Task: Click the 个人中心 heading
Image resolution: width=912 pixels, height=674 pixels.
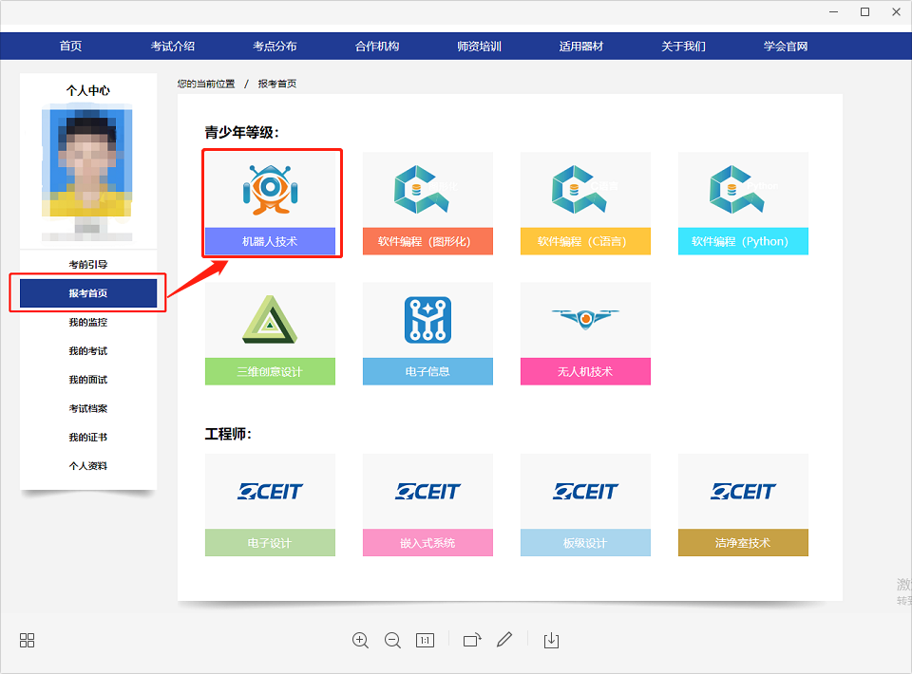Action: click(x=87, y=90)
